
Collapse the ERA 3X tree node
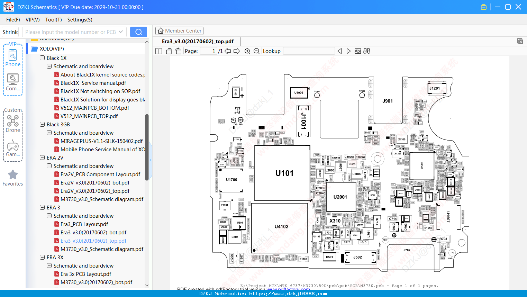tap(42, 258)
